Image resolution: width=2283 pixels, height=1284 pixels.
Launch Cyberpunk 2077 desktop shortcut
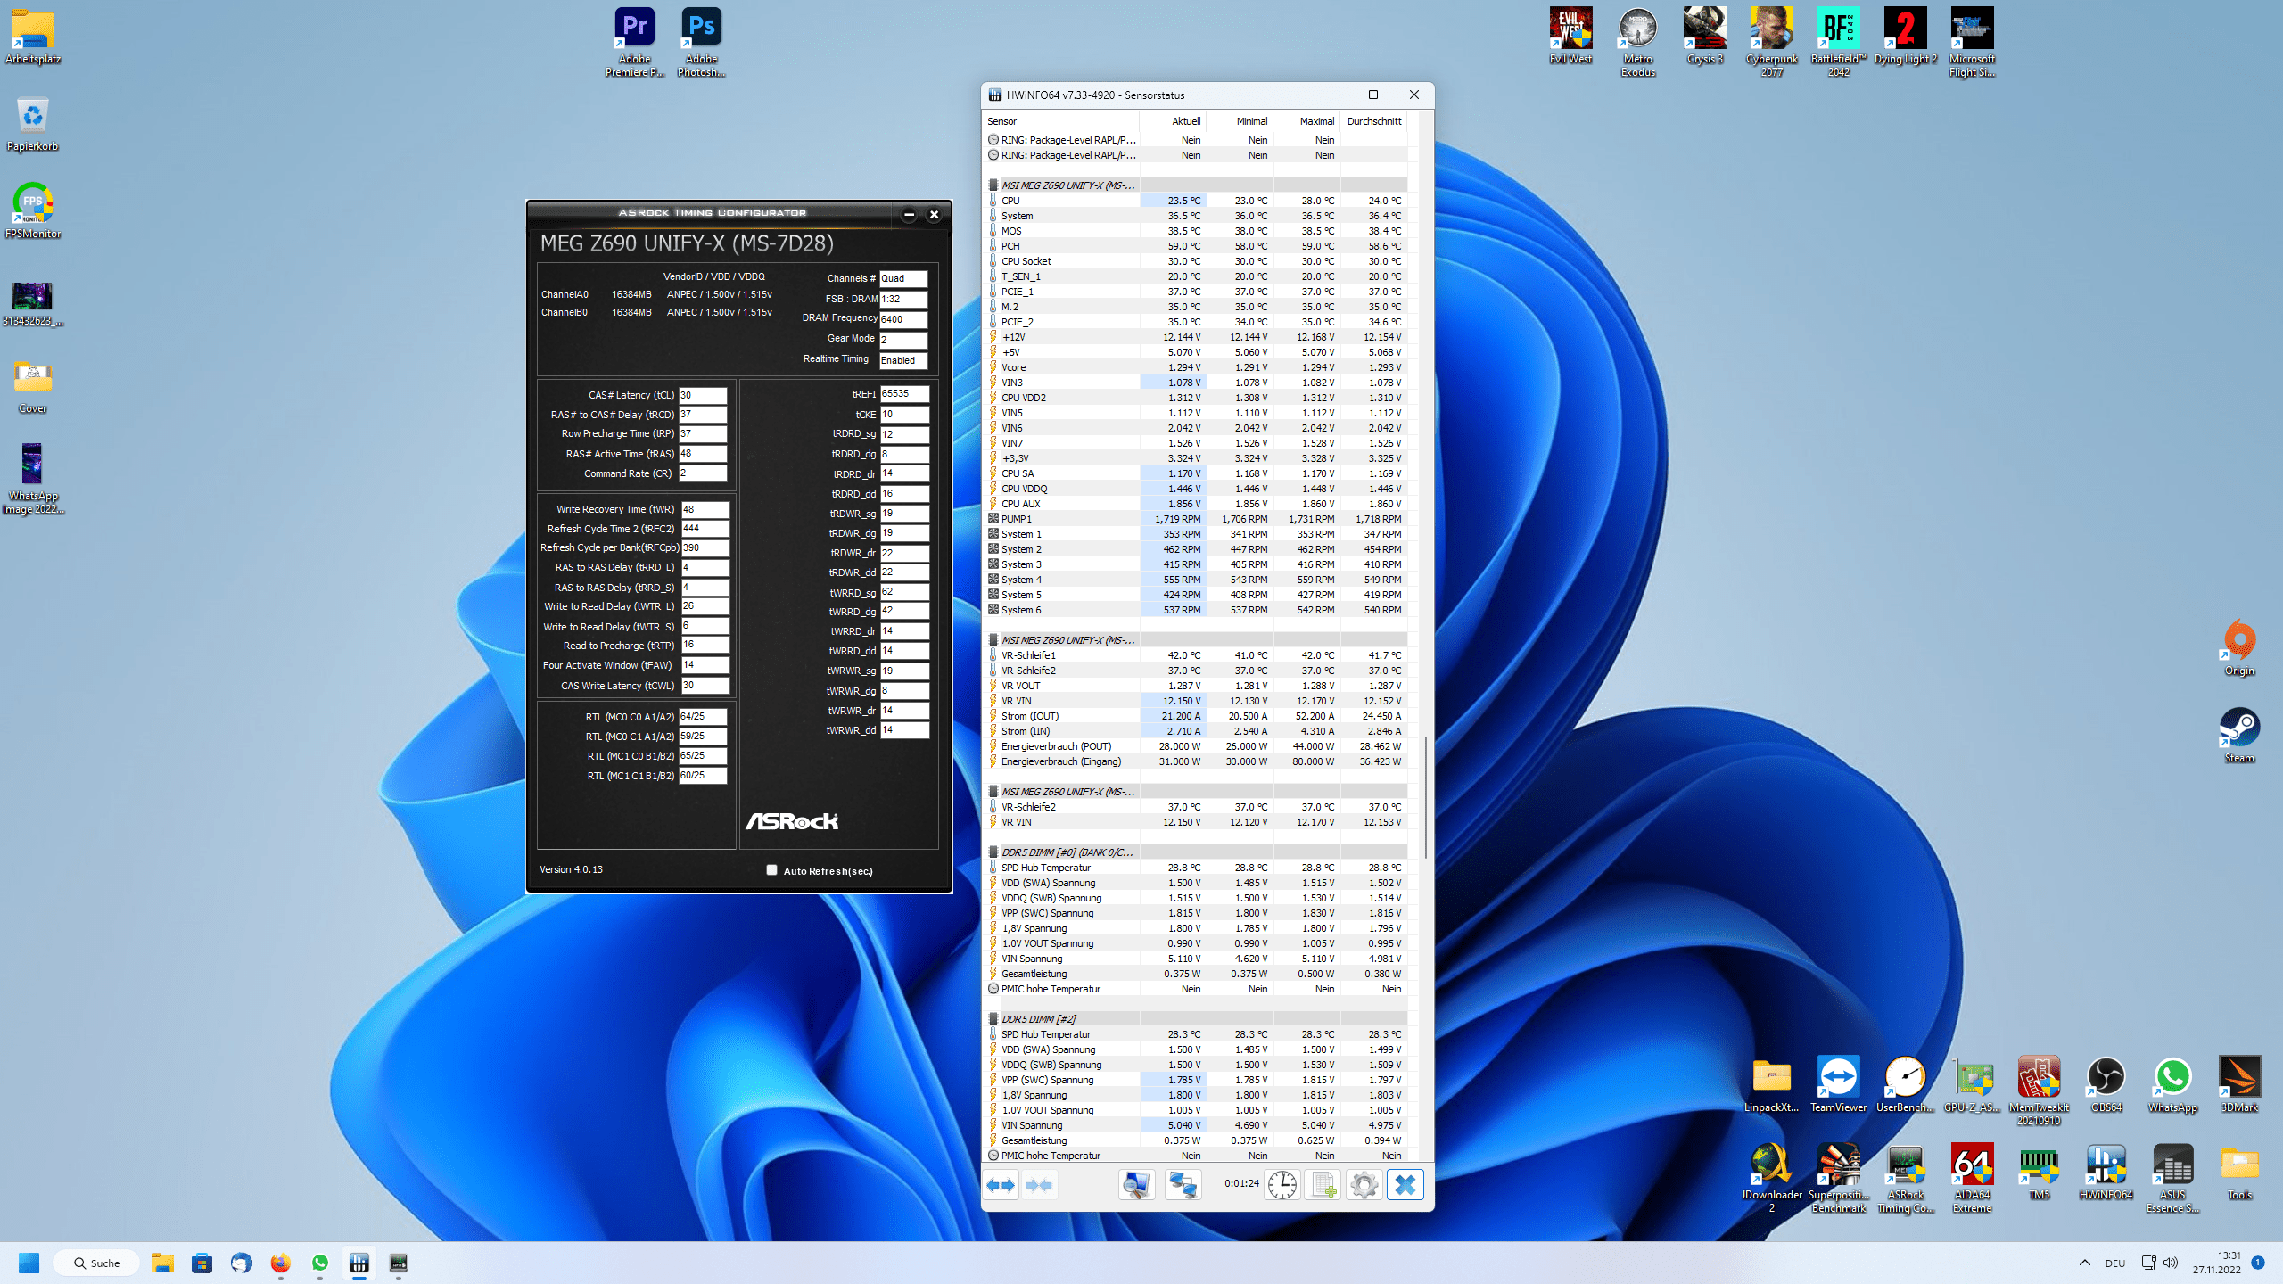coord(1772,42)
